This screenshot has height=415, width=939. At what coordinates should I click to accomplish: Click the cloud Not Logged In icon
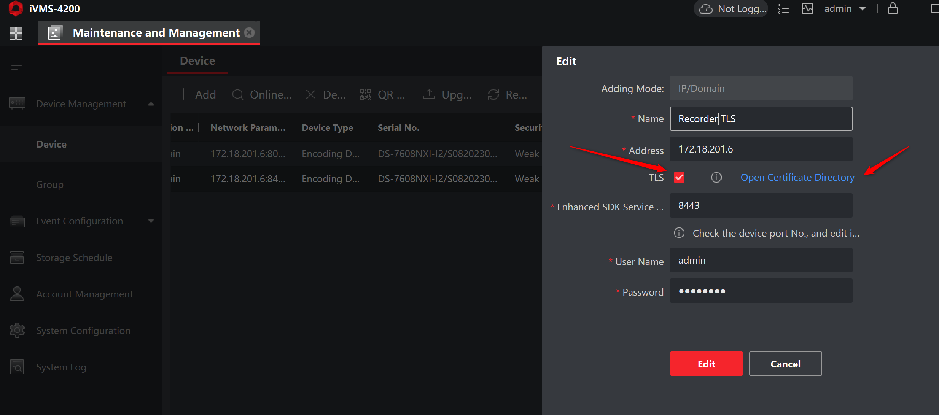706,9
